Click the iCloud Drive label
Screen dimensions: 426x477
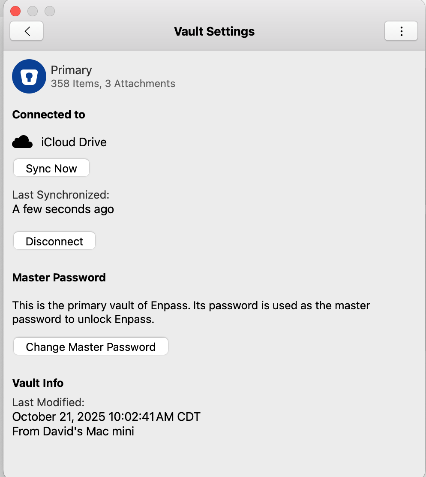click(74, 142)
